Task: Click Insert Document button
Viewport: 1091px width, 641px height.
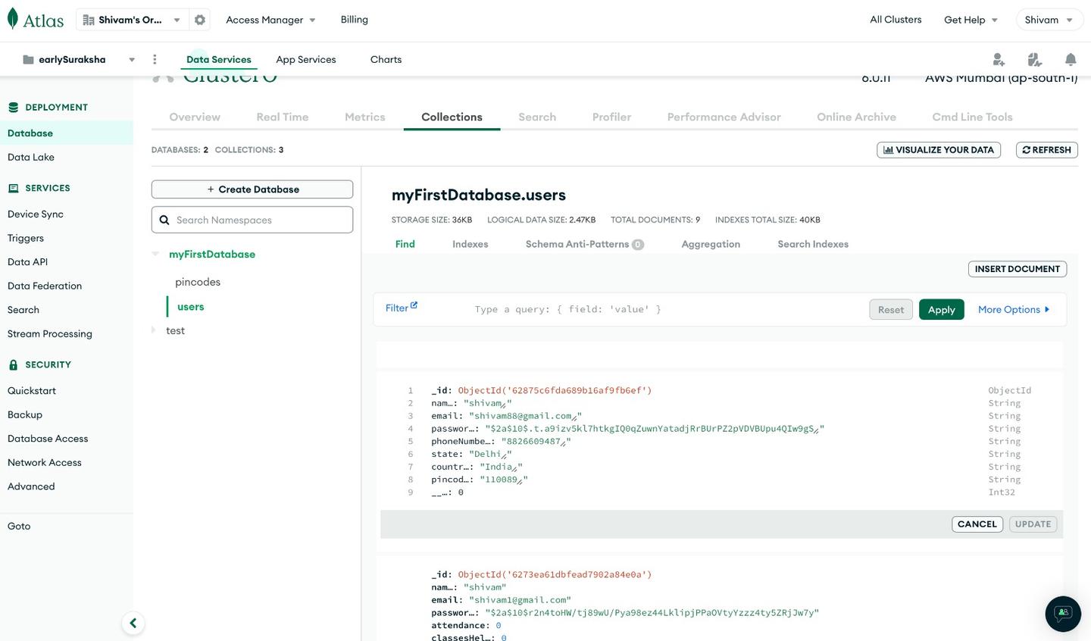Action: (x=1017, y=269)
